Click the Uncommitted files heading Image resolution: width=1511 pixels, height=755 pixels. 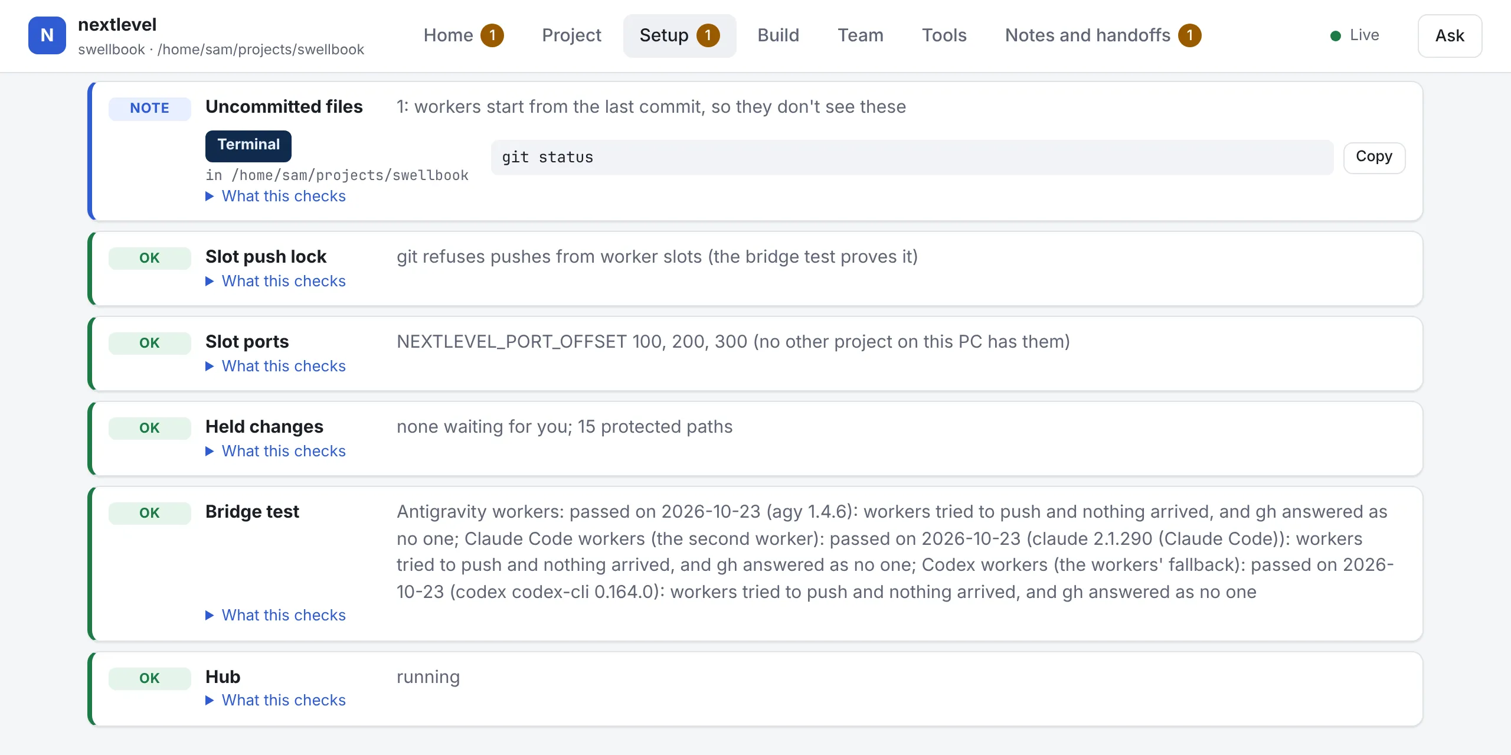[284, 107]
